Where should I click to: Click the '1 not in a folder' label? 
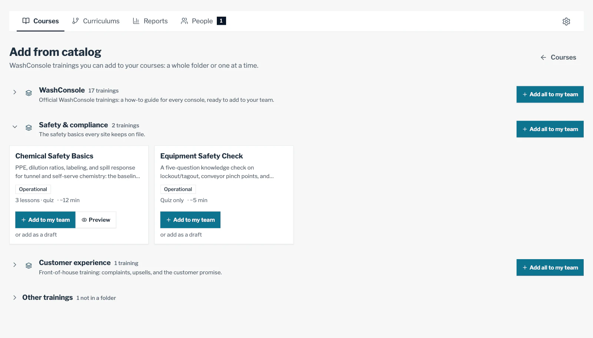tap(96, 298)
